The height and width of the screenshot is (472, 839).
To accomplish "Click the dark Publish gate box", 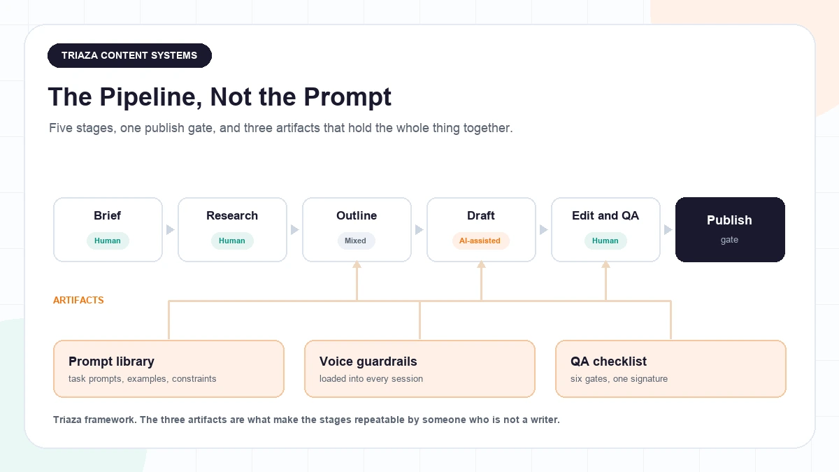I will [x=730, y=229].
